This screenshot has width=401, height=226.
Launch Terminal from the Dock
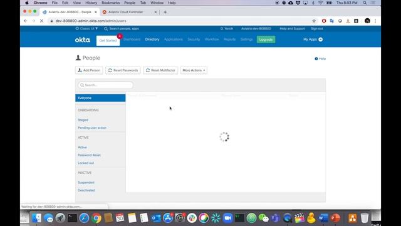point(73,218)
